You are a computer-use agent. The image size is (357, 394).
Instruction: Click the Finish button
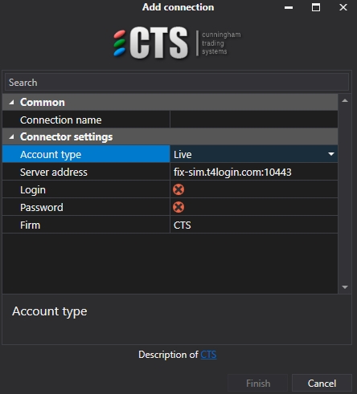pyautogui.click(x=258, y=384)
